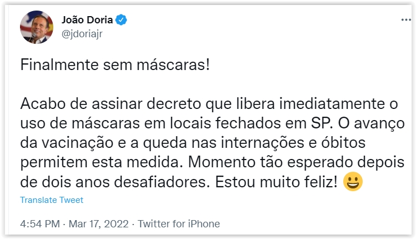Click the grinning face emoji

353,182
